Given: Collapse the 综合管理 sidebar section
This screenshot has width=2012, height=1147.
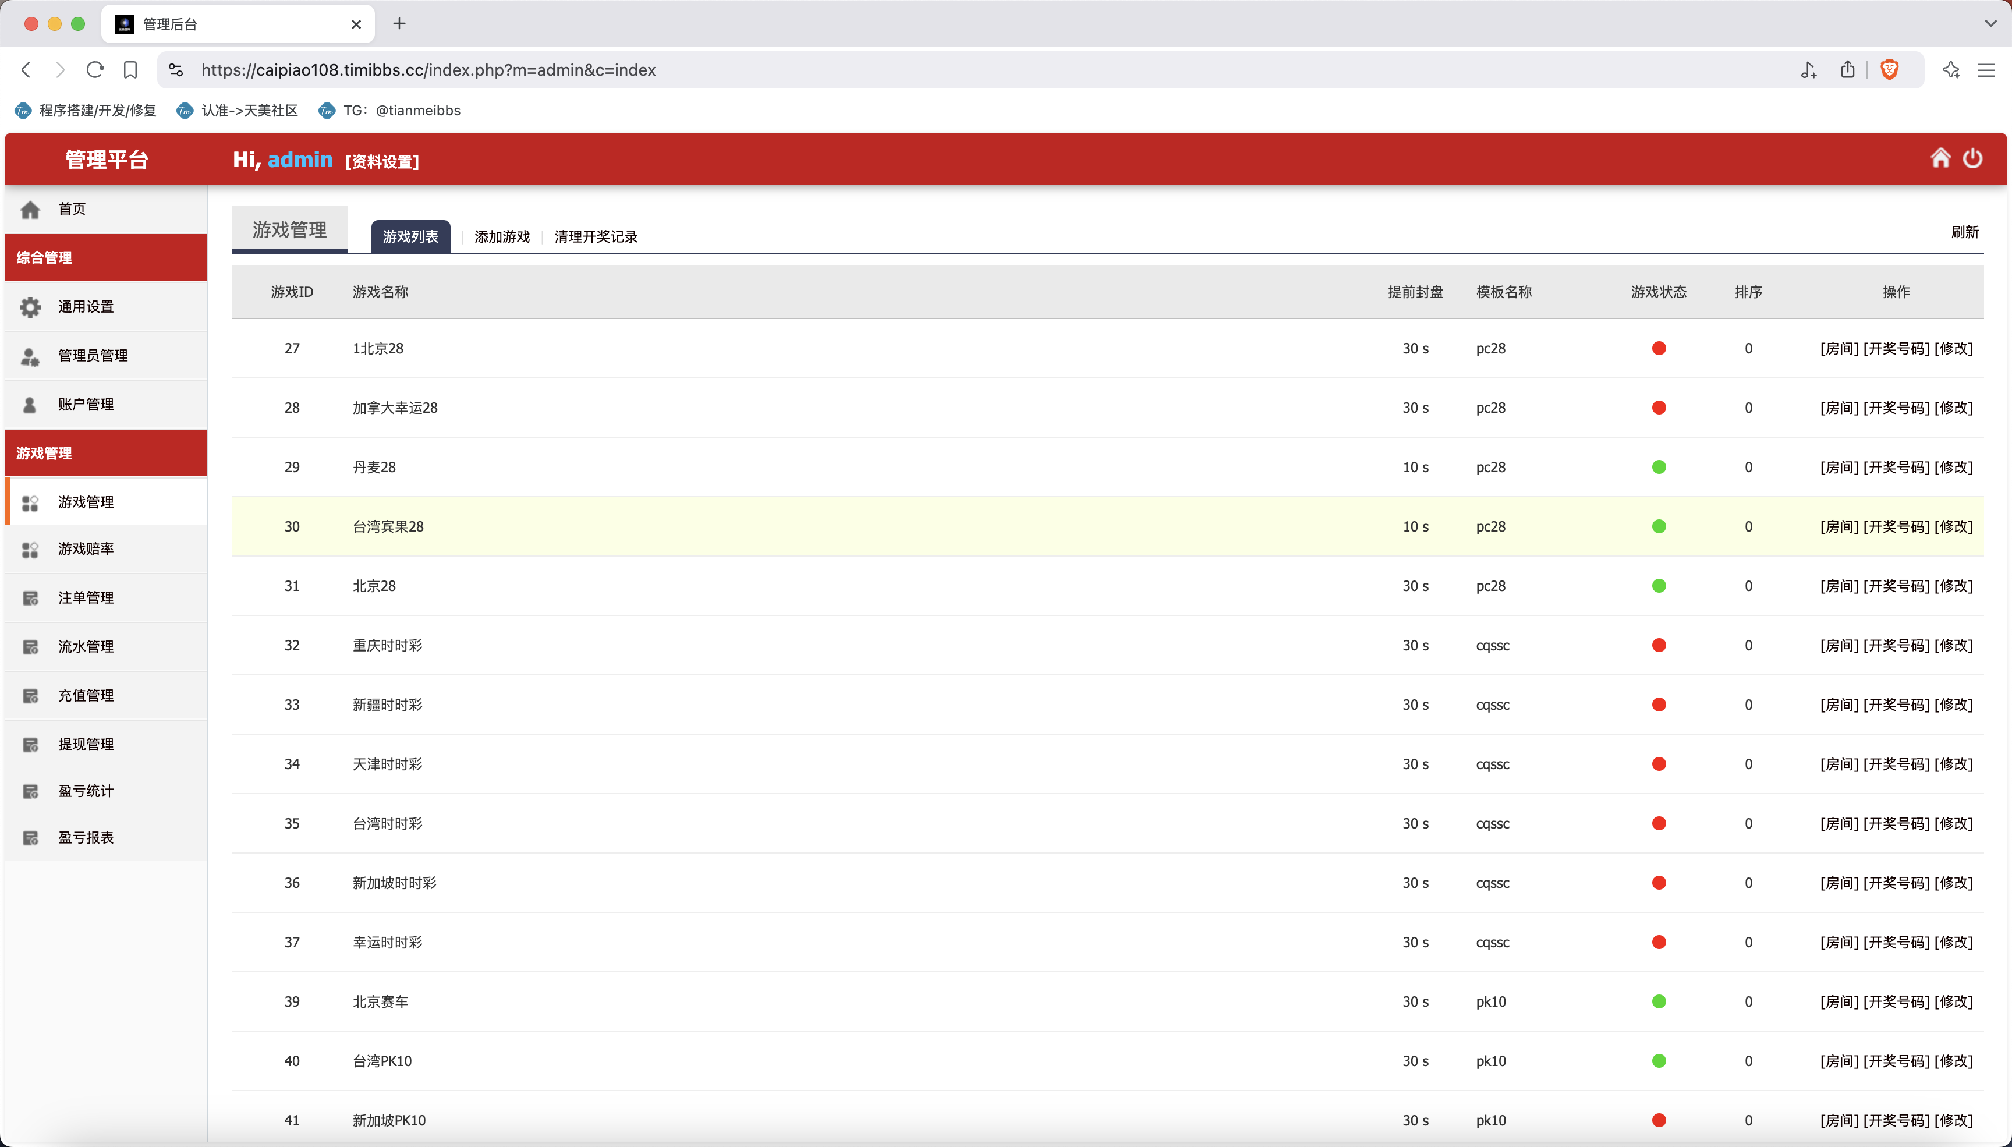Looking at the screenshot, I should (105, 257).
